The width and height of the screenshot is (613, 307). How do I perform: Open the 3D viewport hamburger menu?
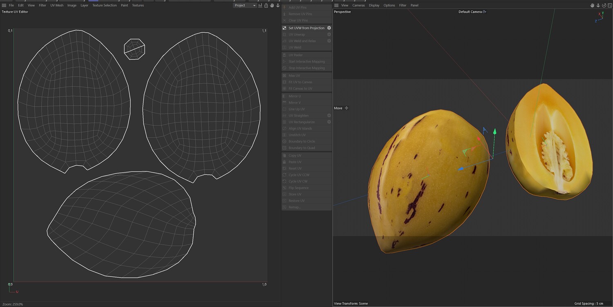point(336,5)
